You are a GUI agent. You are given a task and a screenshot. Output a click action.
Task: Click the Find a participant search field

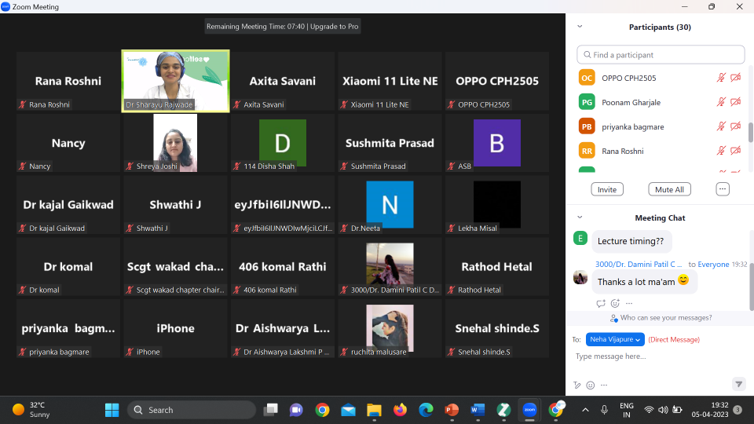click(x=661, y=55)
